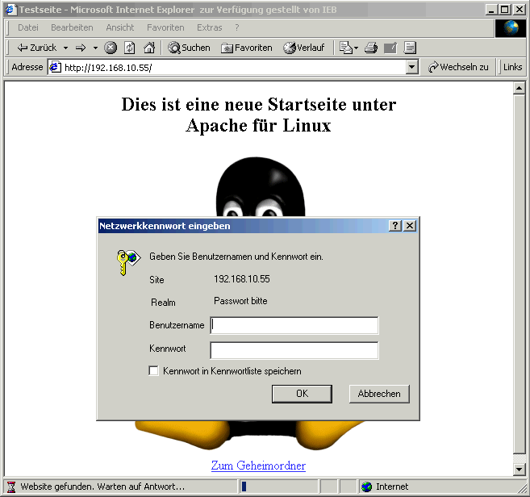Click the scrollbar down arrow
The image size is (530, 497).
[x=519, y=470]
